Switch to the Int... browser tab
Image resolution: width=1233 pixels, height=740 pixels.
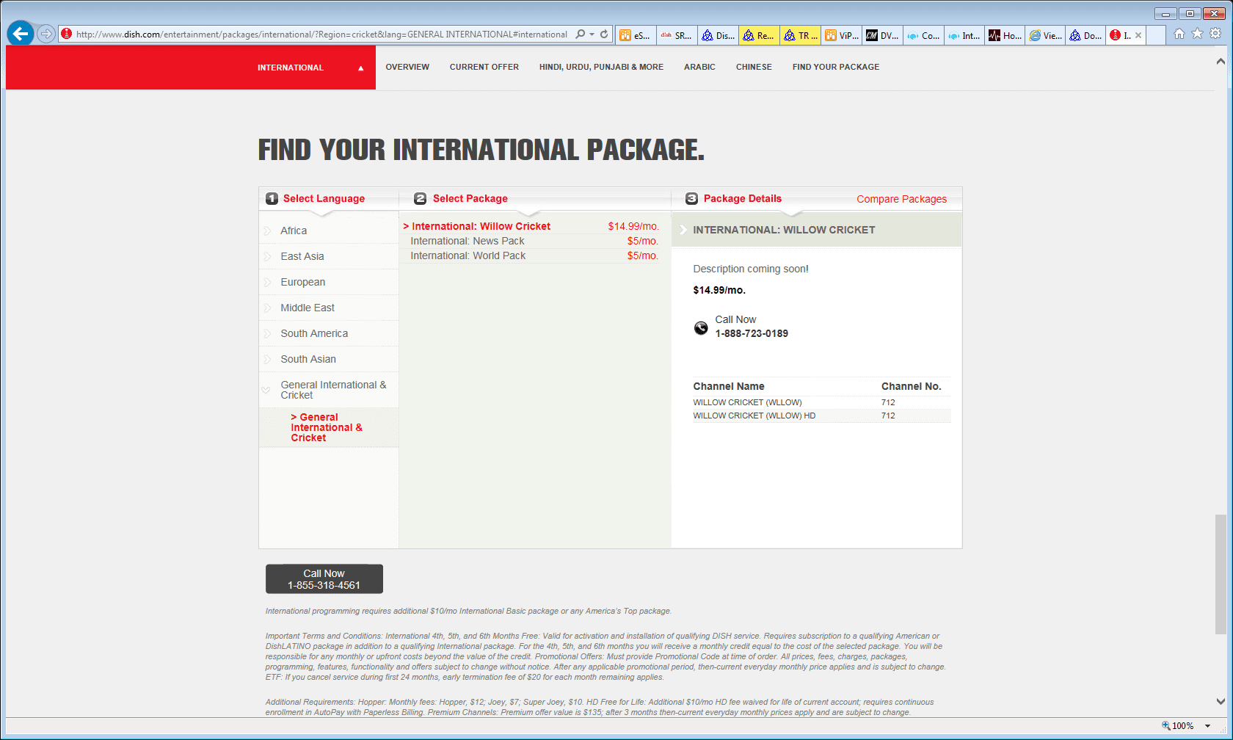[x=964, y=35]
